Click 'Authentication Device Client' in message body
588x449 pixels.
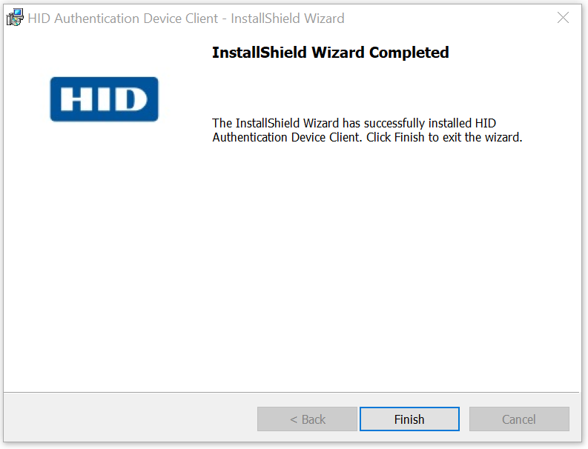(286, 137)
